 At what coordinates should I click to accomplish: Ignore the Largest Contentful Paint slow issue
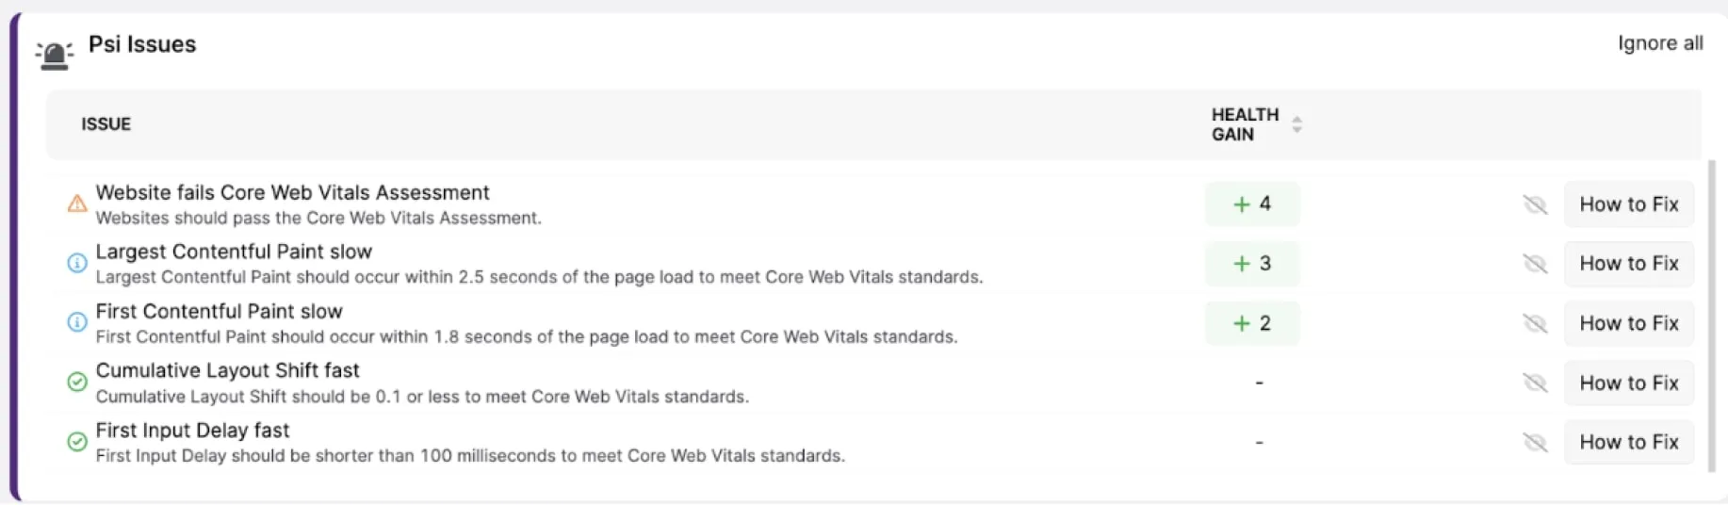(1535, 264)
